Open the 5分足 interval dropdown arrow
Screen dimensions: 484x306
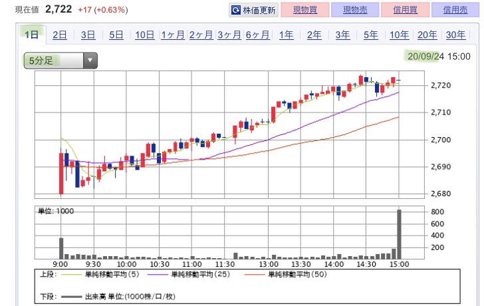(x=90, y=61)
